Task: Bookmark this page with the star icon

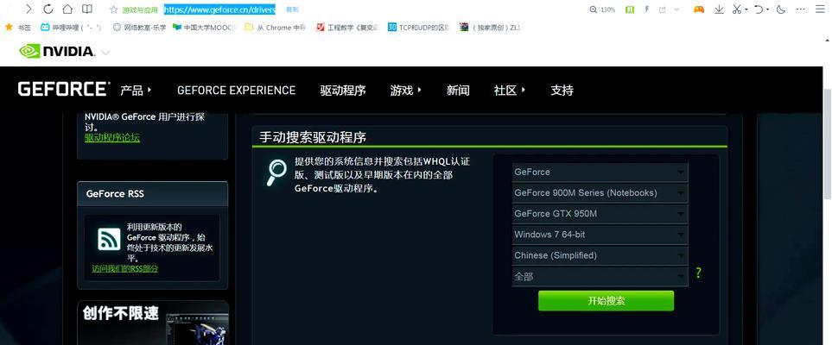Action: [x=113, y=9]
